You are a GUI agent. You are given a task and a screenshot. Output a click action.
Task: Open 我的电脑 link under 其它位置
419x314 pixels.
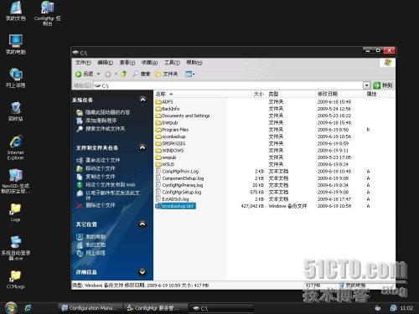tap(96, 236)
